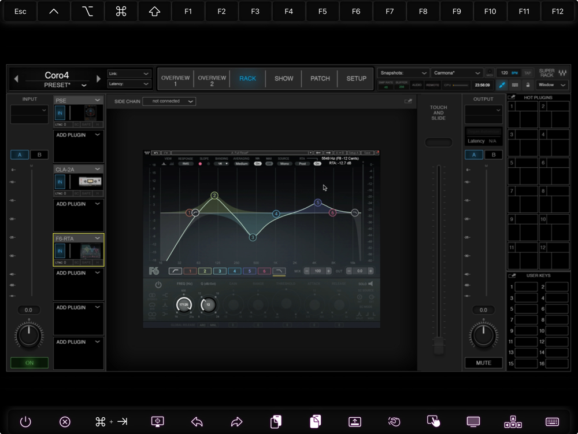Click the F6 Q knob showing 12
The height and width of the screenshot is (434, 578).
pyautogui.click(x=208, y=305)
